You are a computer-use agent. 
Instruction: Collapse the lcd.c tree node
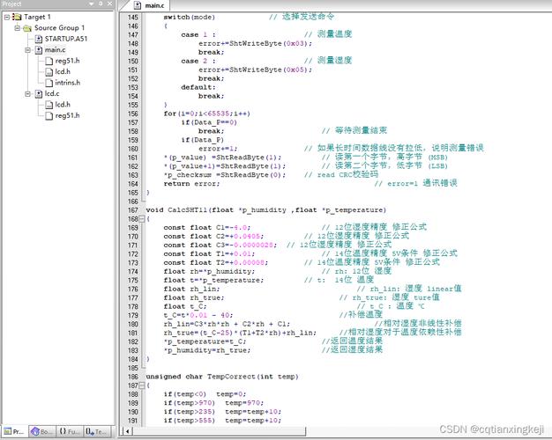[x=26, y=93]
